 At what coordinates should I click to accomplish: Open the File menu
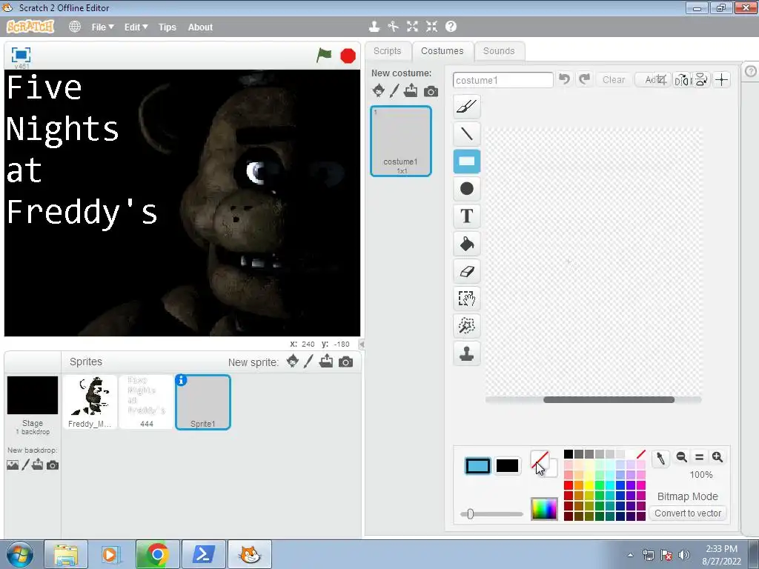click(x=102, y=27)
